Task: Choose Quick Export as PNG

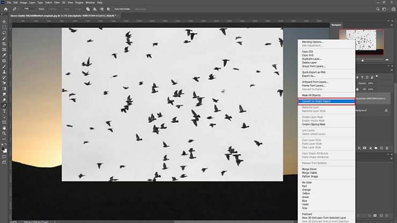Action: pos(314,72)
